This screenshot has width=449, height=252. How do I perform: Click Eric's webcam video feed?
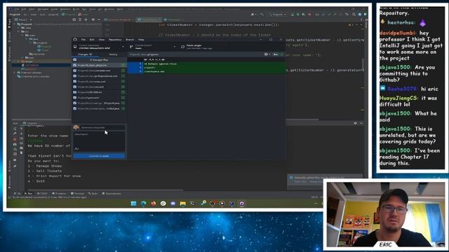[x=385, y=214]
